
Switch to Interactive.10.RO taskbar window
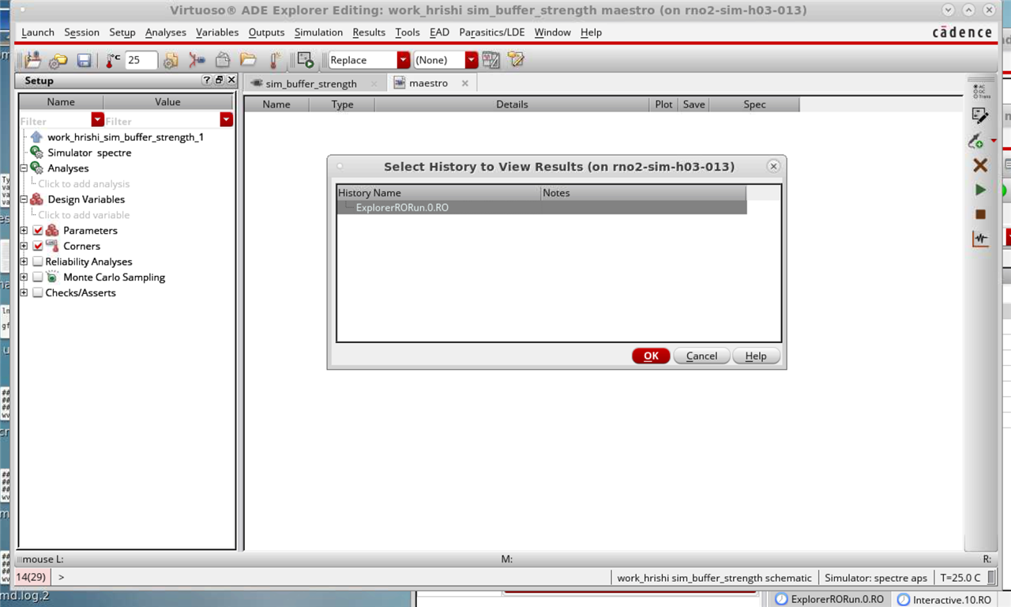(x=946, y=600)
